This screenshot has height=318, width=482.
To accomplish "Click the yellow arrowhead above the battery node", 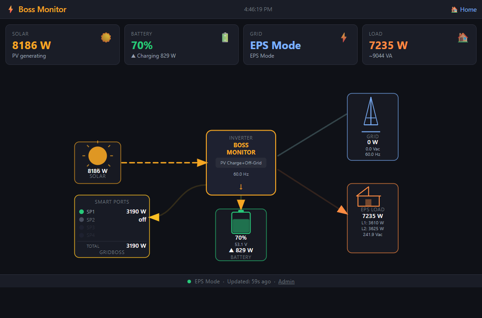I will pyautogui.click(x=241, y=204).
